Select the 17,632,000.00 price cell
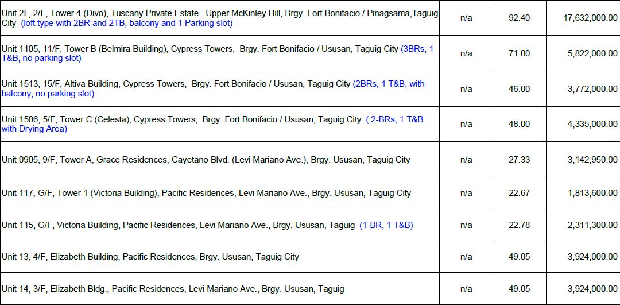Viewport: 620px width, 305px height. [590, 18]
